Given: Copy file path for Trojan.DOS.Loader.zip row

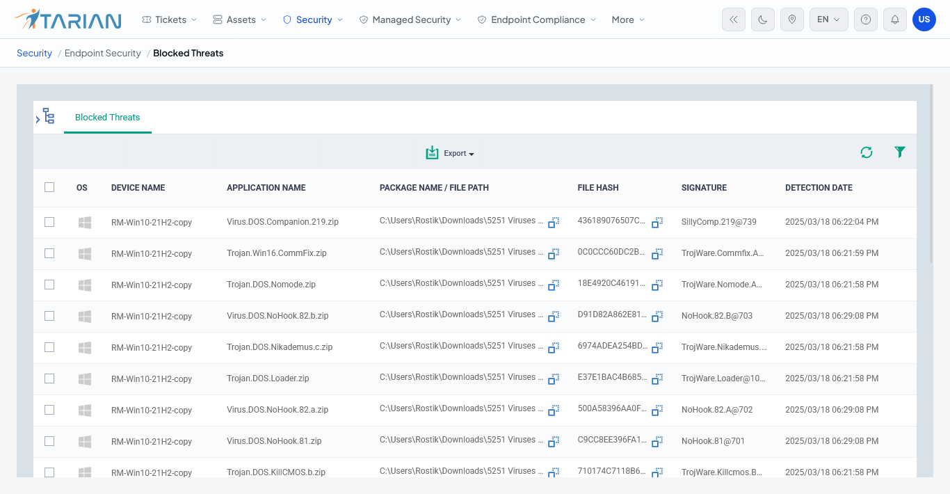Looking at the screenshot, I should (554, 379).
